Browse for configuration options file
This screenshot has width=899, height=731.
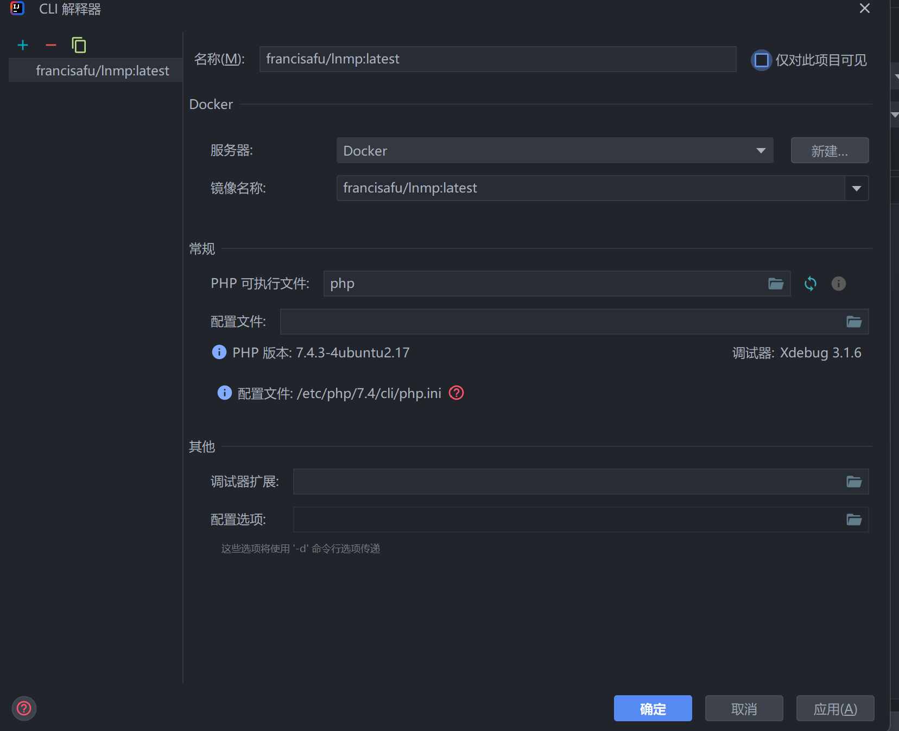[x=854, y=519]
